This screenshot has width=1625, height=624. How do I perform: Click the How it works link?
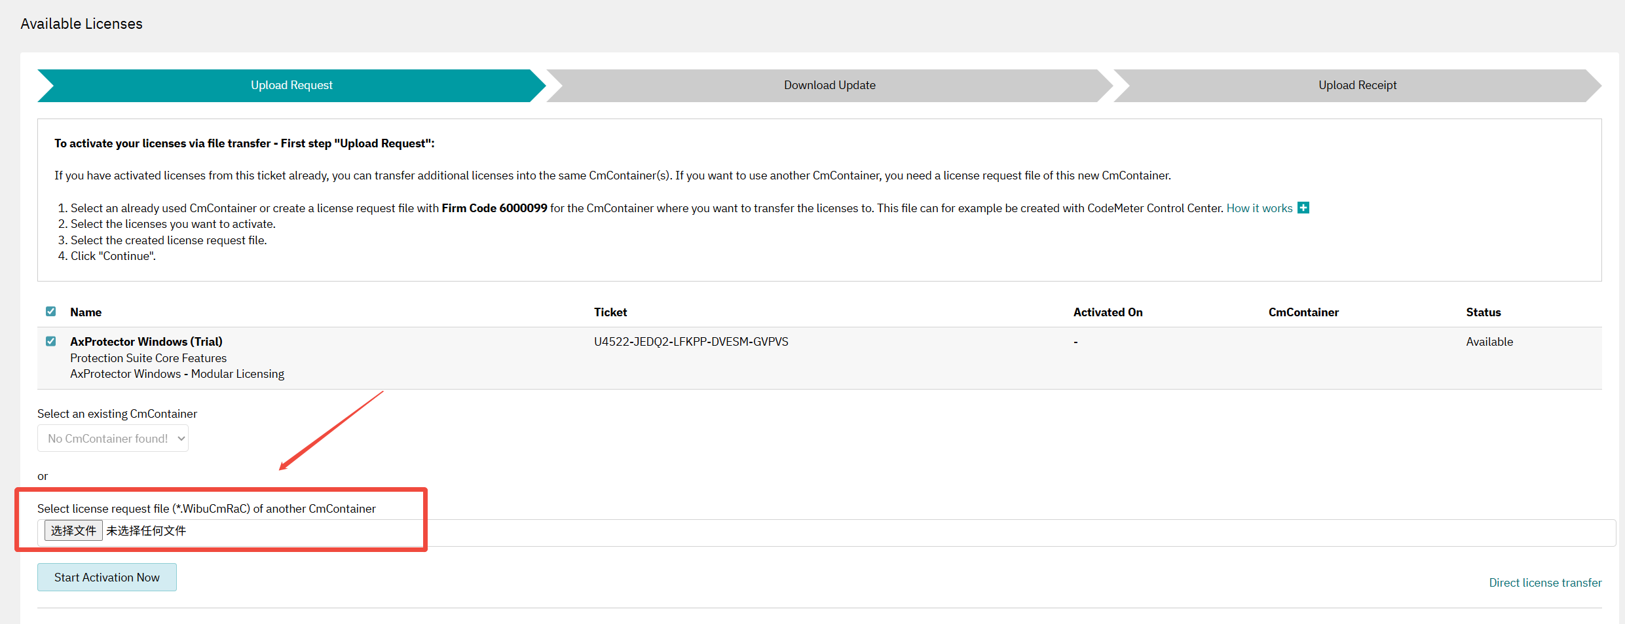click(x=1259, y=208)
